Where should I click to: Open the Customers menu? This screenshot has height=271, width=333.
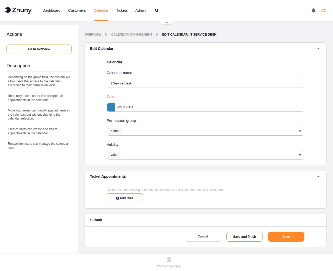tap(77, 10)
